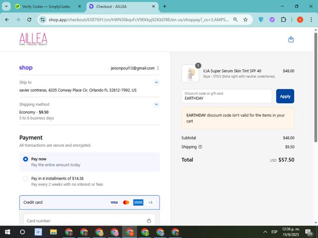Click the EARTHDAY invalid code message
This screenshot has height=238, width=318.
click(x=238, y=118)
